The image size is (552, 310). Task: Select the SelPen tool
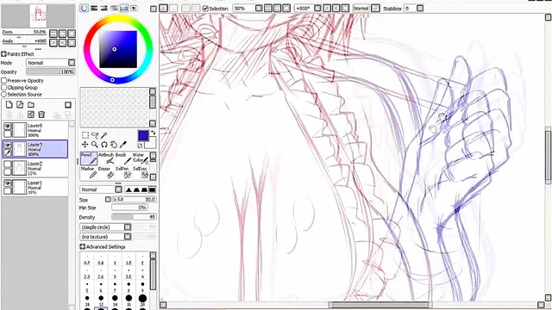click(123, 172)
